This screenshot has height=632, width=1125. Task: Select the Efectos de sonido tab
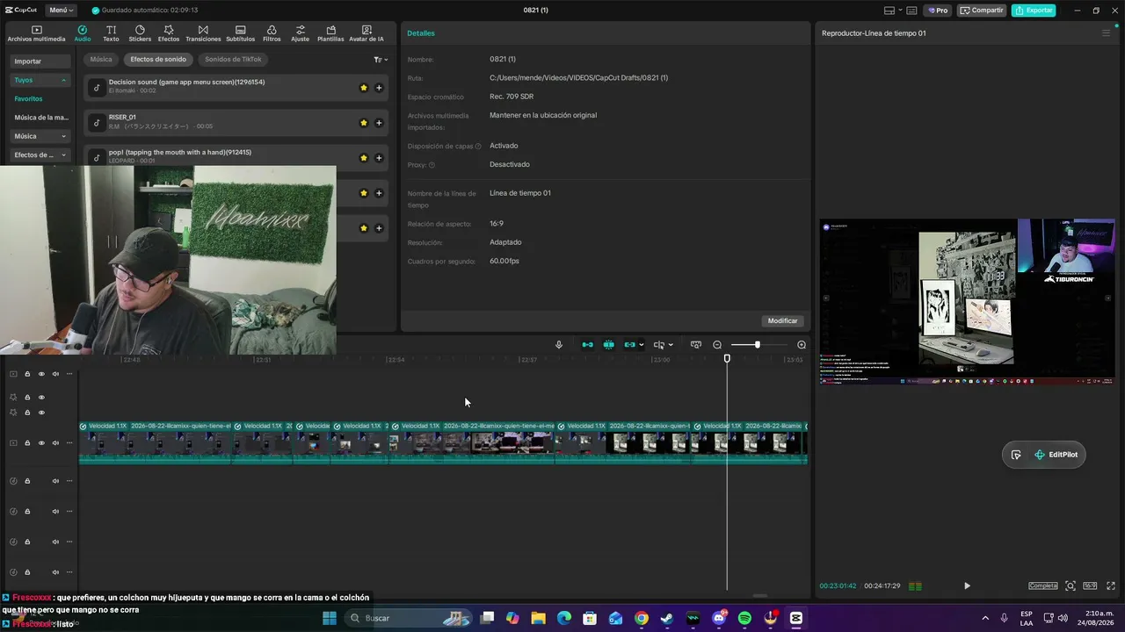158,60
